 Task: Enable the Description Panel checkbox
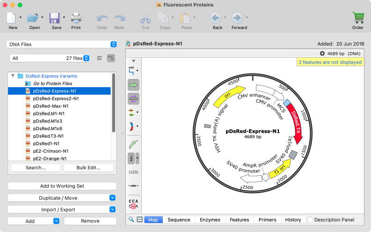[x=310, y=220]
